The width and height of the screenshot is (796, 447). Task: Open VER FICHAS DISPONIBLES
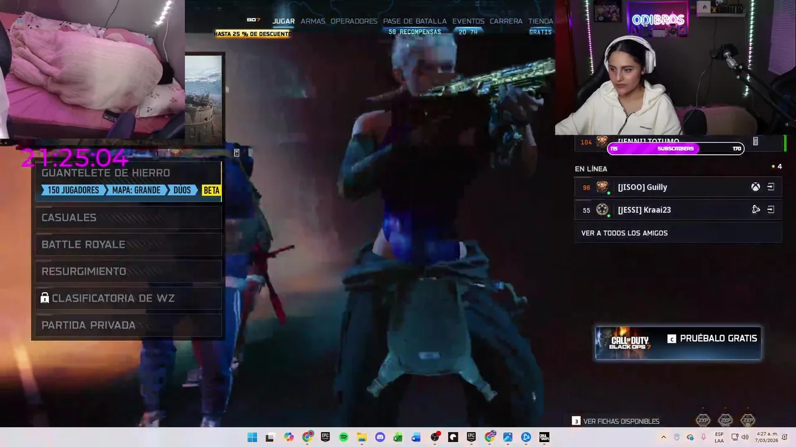[x=616, y=421]
